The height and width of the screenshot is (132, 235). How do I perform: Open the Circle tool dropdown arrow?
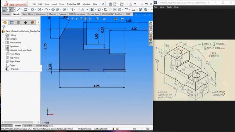point(43,10)
